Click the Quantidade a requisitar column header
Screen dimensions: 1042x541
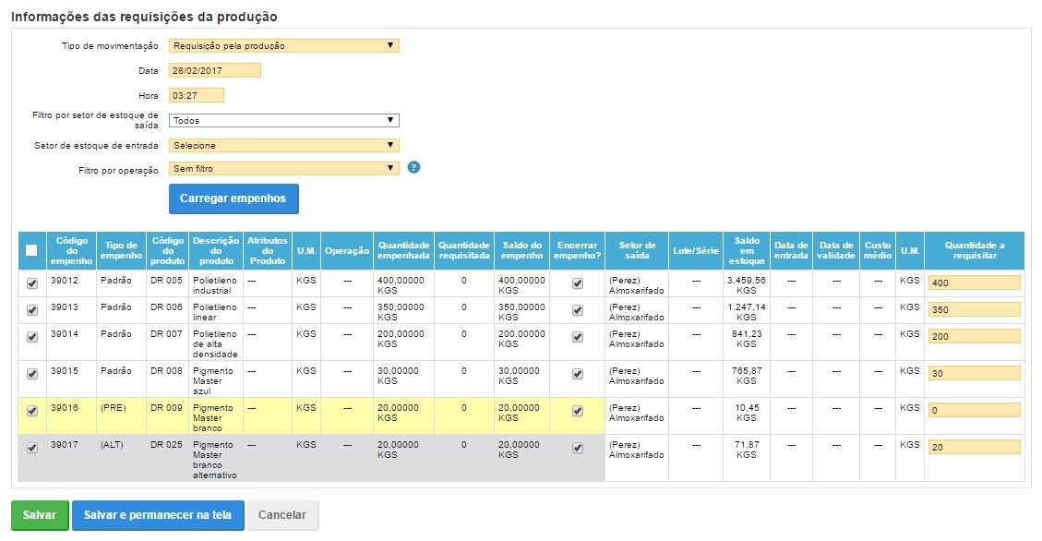(x=974, y=250)
